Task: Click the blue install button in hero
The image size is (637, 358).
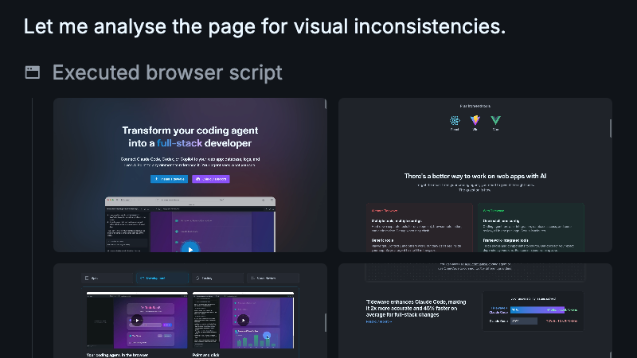Action: click(x=169, y=179)
